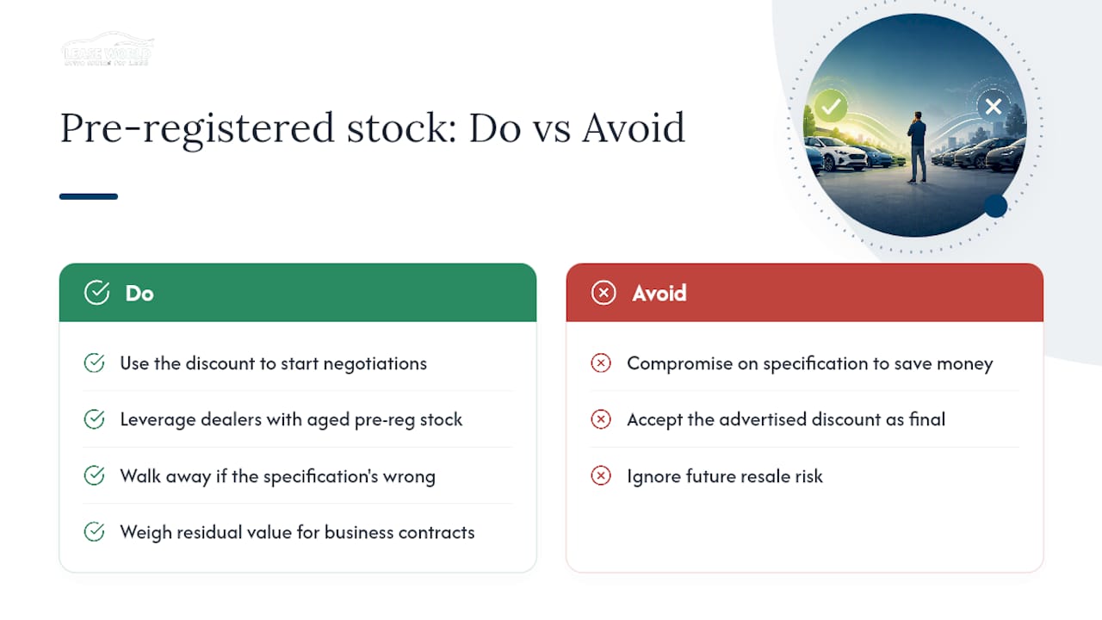Image resolution: width=1102 pixels, height=620 pixels.
Task: Click 'Accept the advertised discount as final' text
Action: click(x=786, y=419)
